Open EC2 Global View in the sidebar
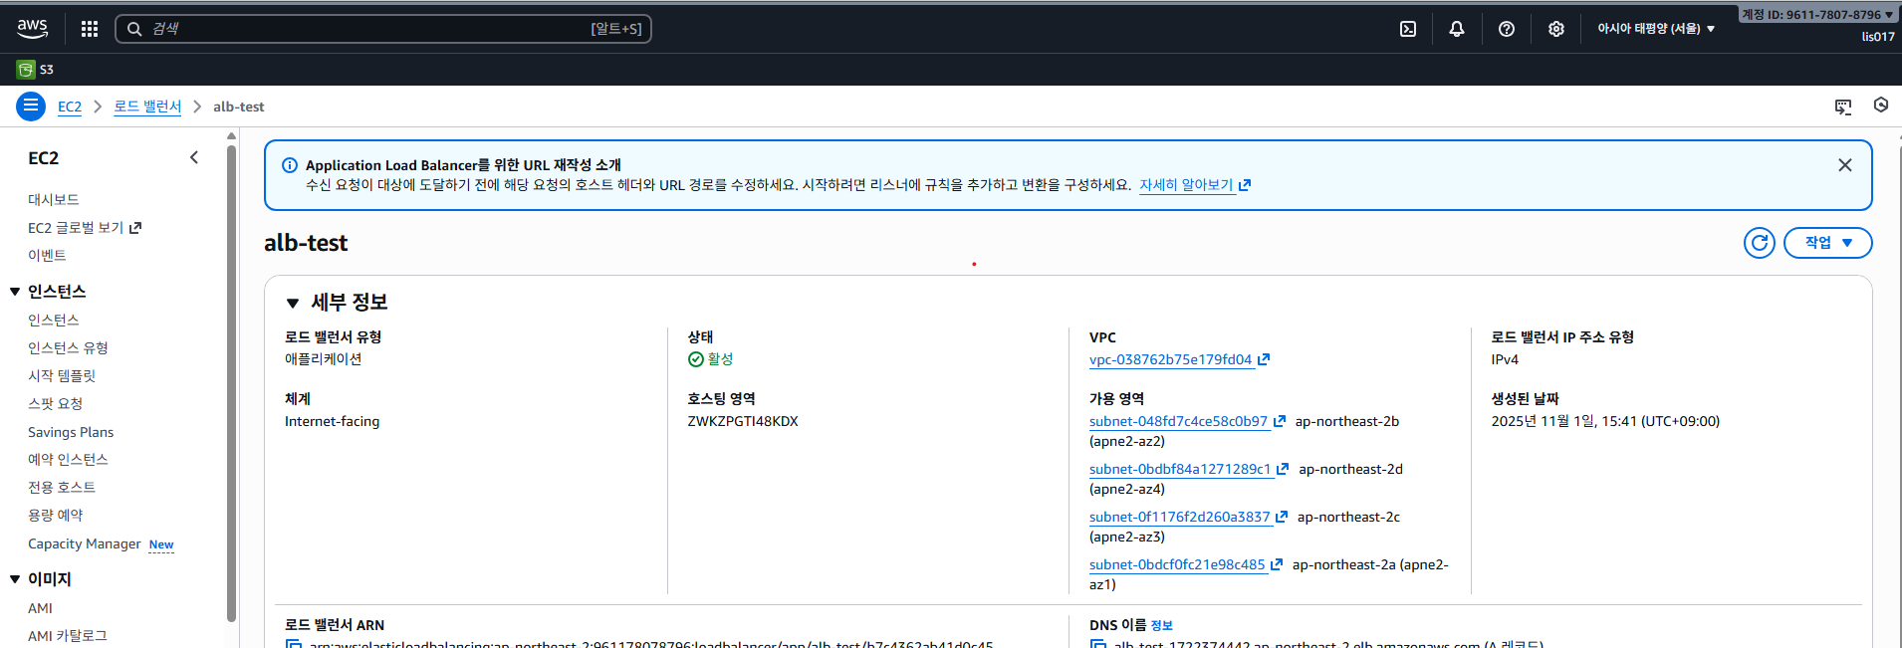 point(76,228)
